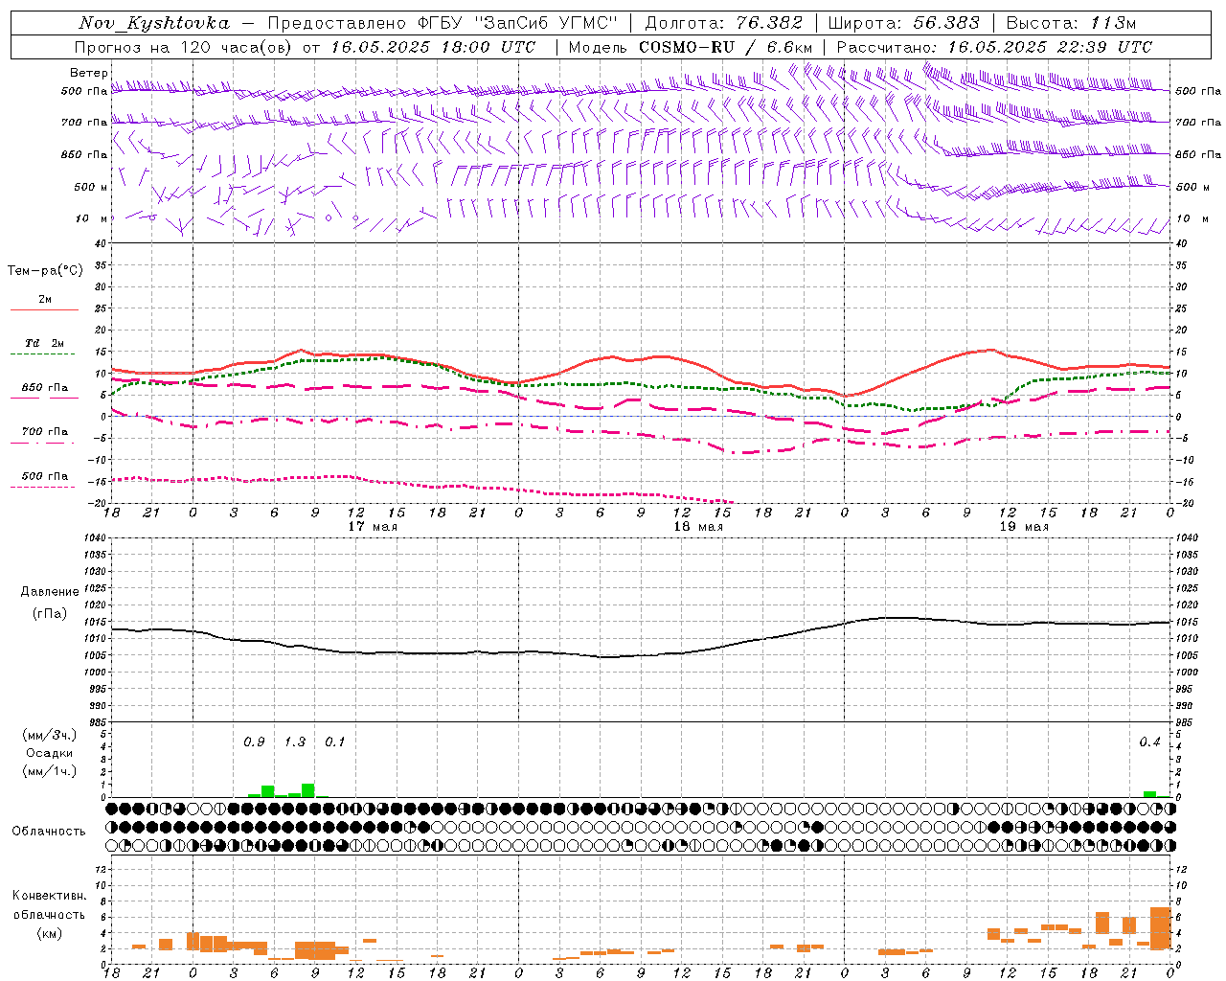Screen dimensions: 1226x981
Task: Select the forecast start time "16.05.2025 18:00 UTC"
Action: (433, 47)
